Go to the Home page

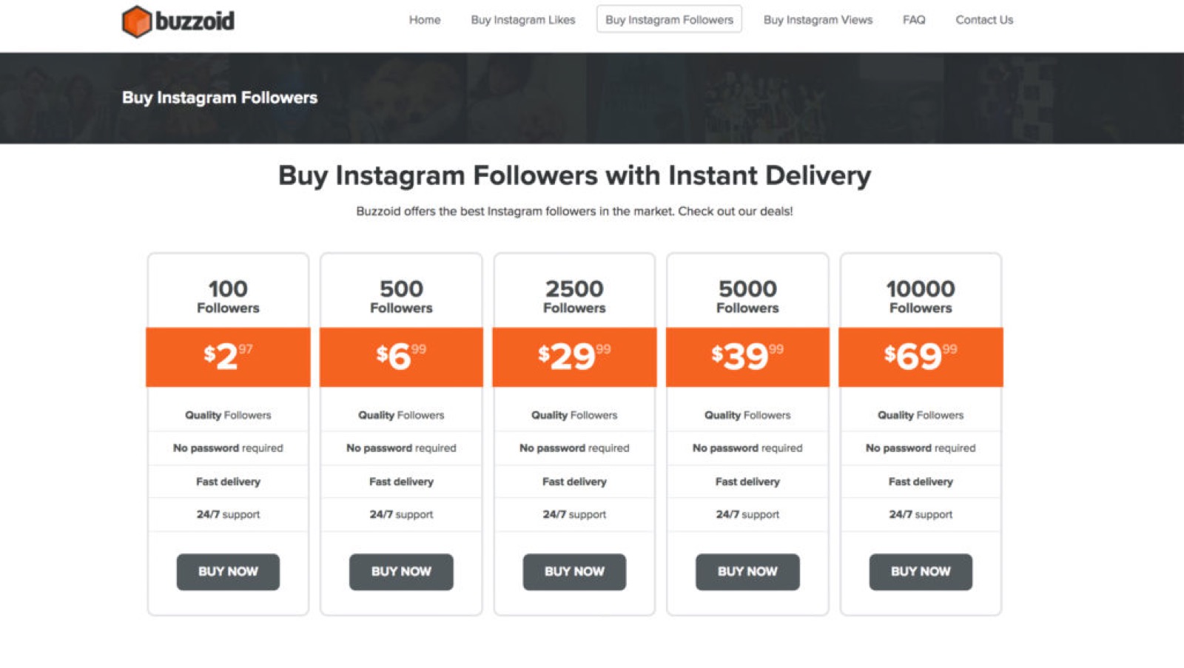click(x=425, y=20)
